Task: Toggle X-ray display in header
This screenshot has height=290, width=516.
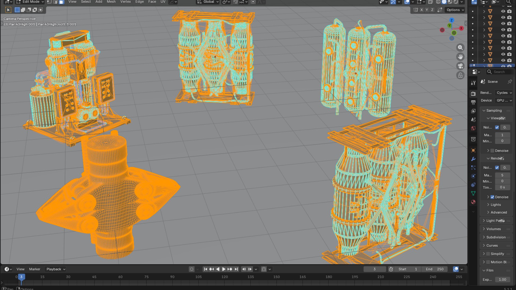Action: (x=431, y=2)
